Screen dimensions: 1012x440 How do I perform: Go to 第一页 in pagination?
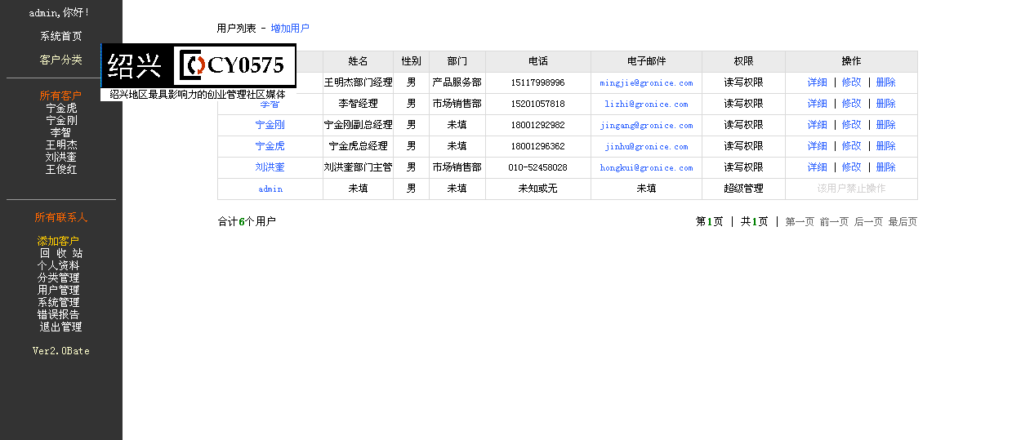(800, 221)
